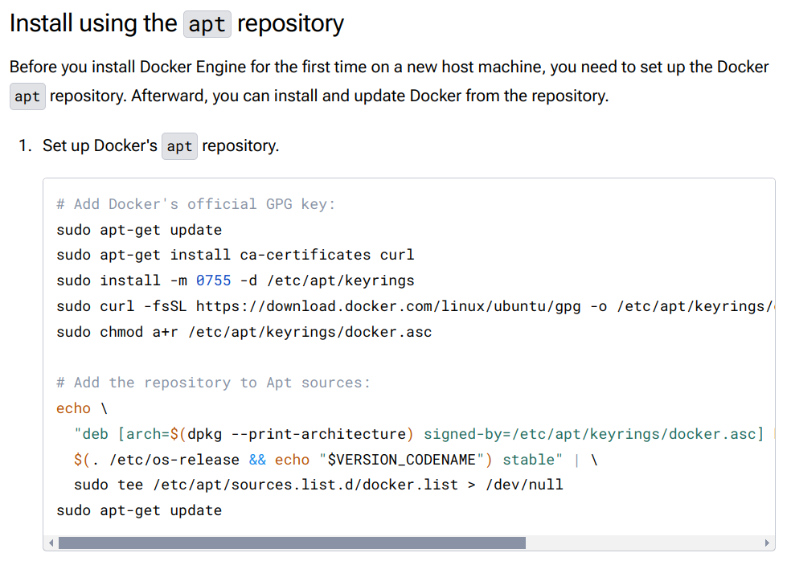Click the variable '"$VERSION_CODENAME"' in the code

pyautogui.click(x=401, y=460)
